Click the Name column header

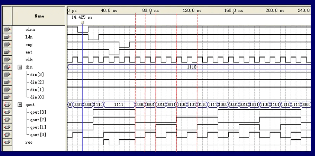[x=39, y=16]
